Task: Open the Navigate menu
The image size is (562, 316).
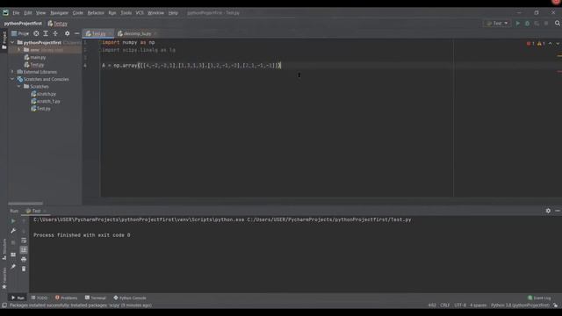Action: point(59,13)
